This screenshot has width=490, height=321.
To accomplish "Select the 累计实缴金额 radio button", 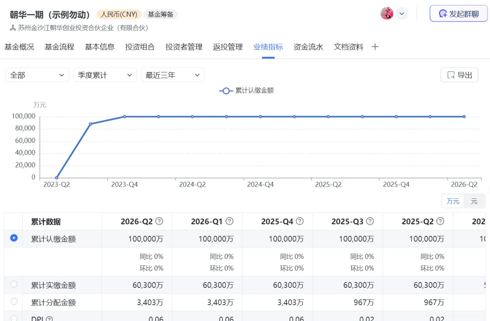I will click(x=13, y=284).
